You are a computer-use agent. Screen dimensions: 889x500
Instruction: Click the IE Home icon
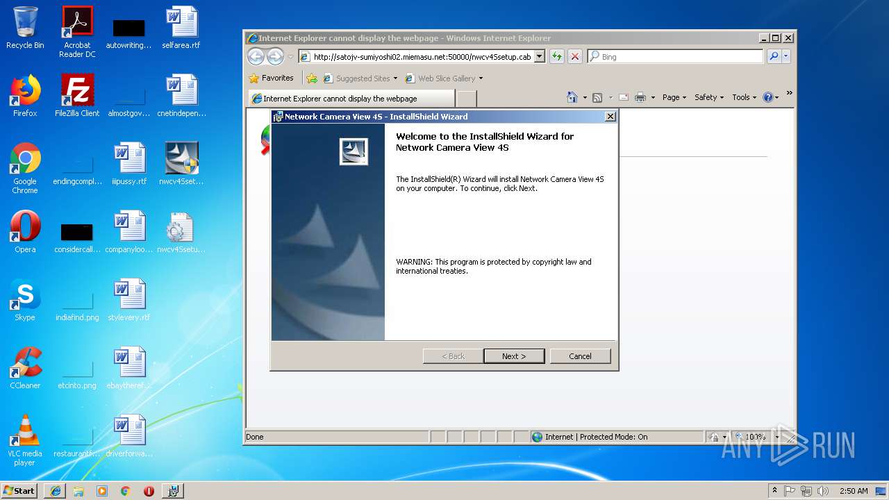coord(572,97)
